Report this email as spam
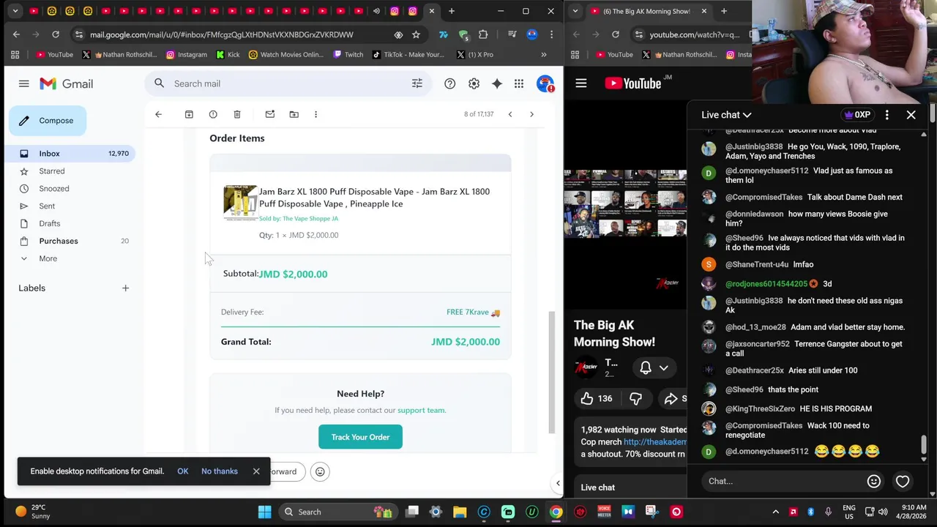 point(213,114)
